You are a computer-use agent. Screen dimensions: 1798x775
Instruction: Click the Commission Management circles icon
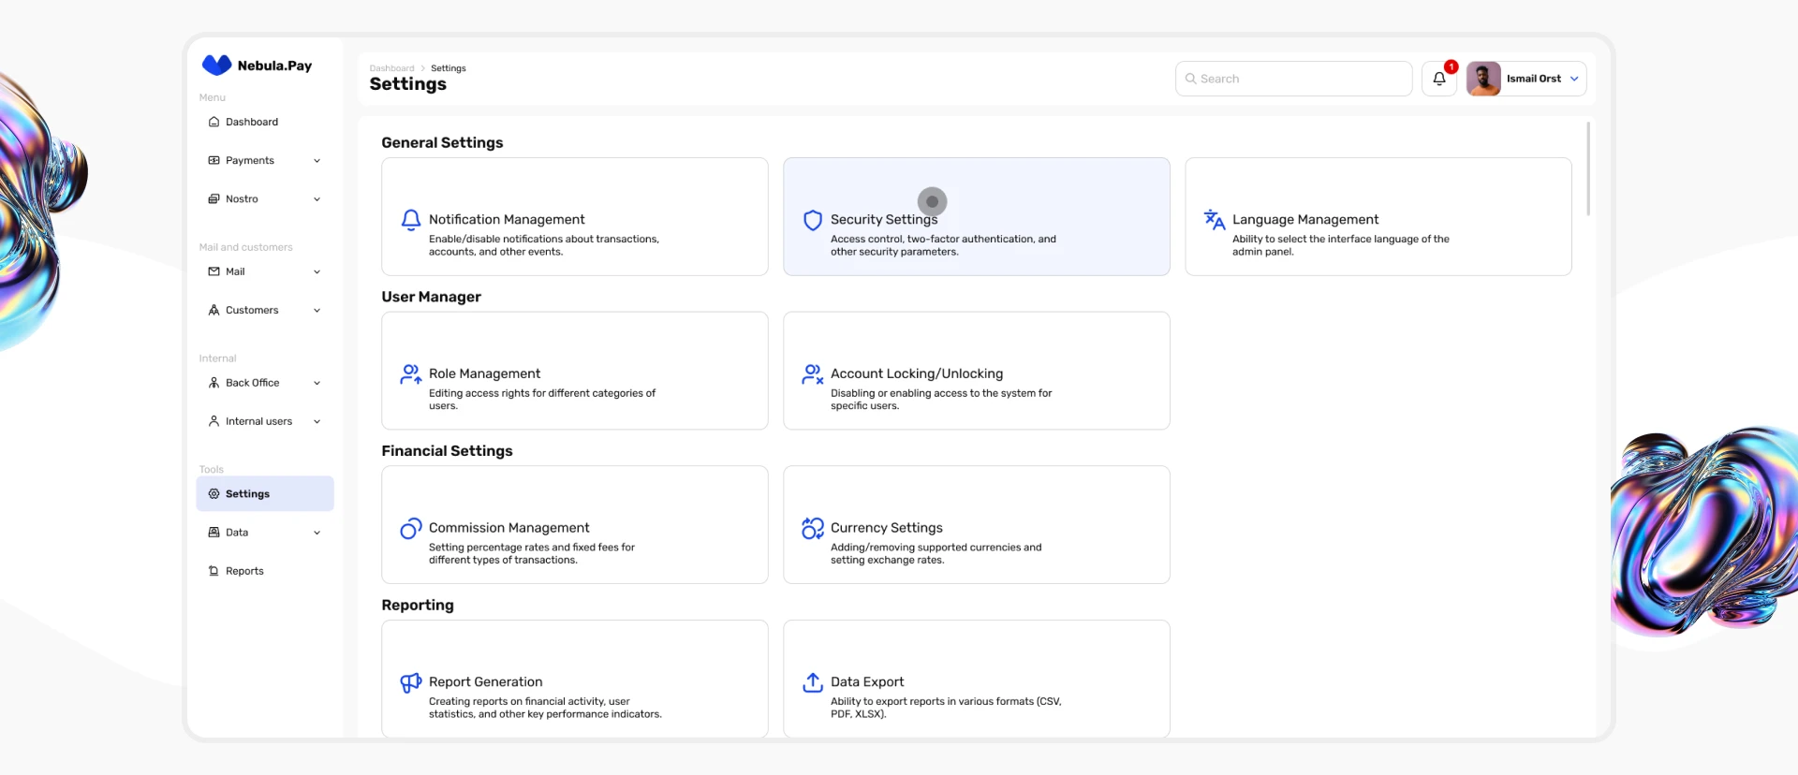[x=411, y=528]
